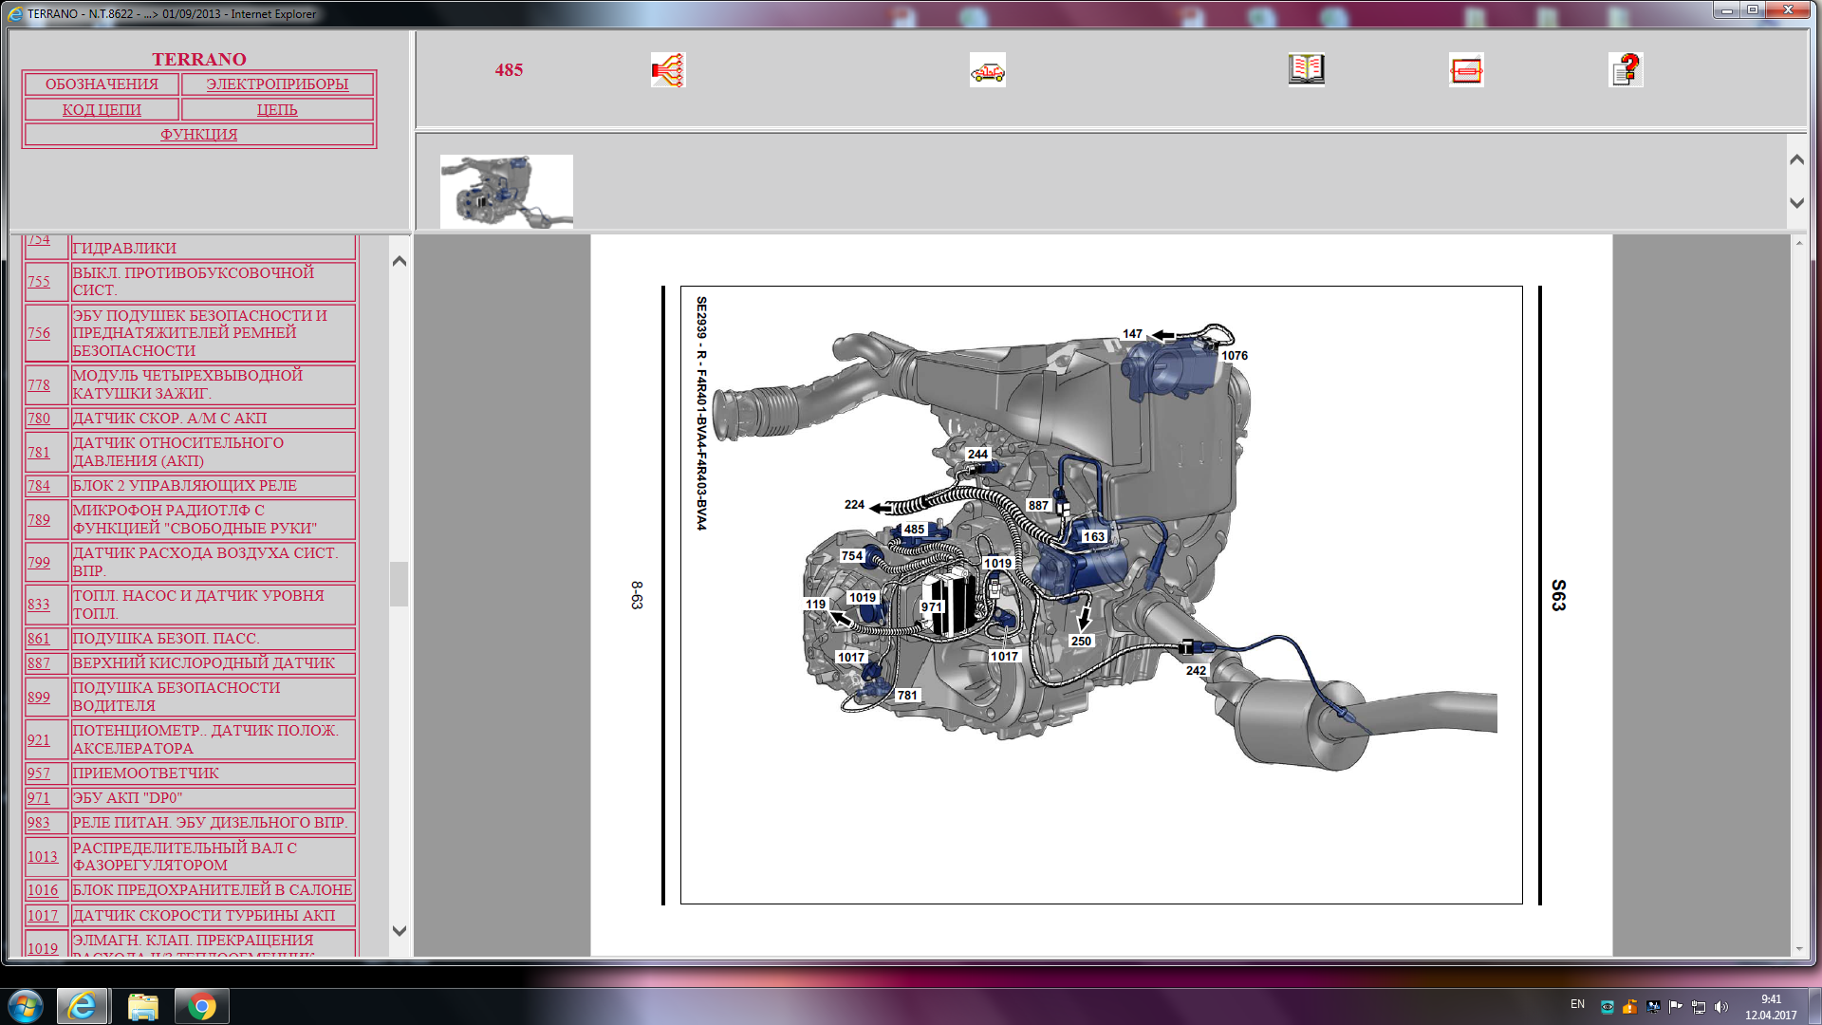The height and width of the screenshot is (1025, 1822).
Task: Open ОБОЗНАЧЕНИЯ section
Action: pos(102,84)
